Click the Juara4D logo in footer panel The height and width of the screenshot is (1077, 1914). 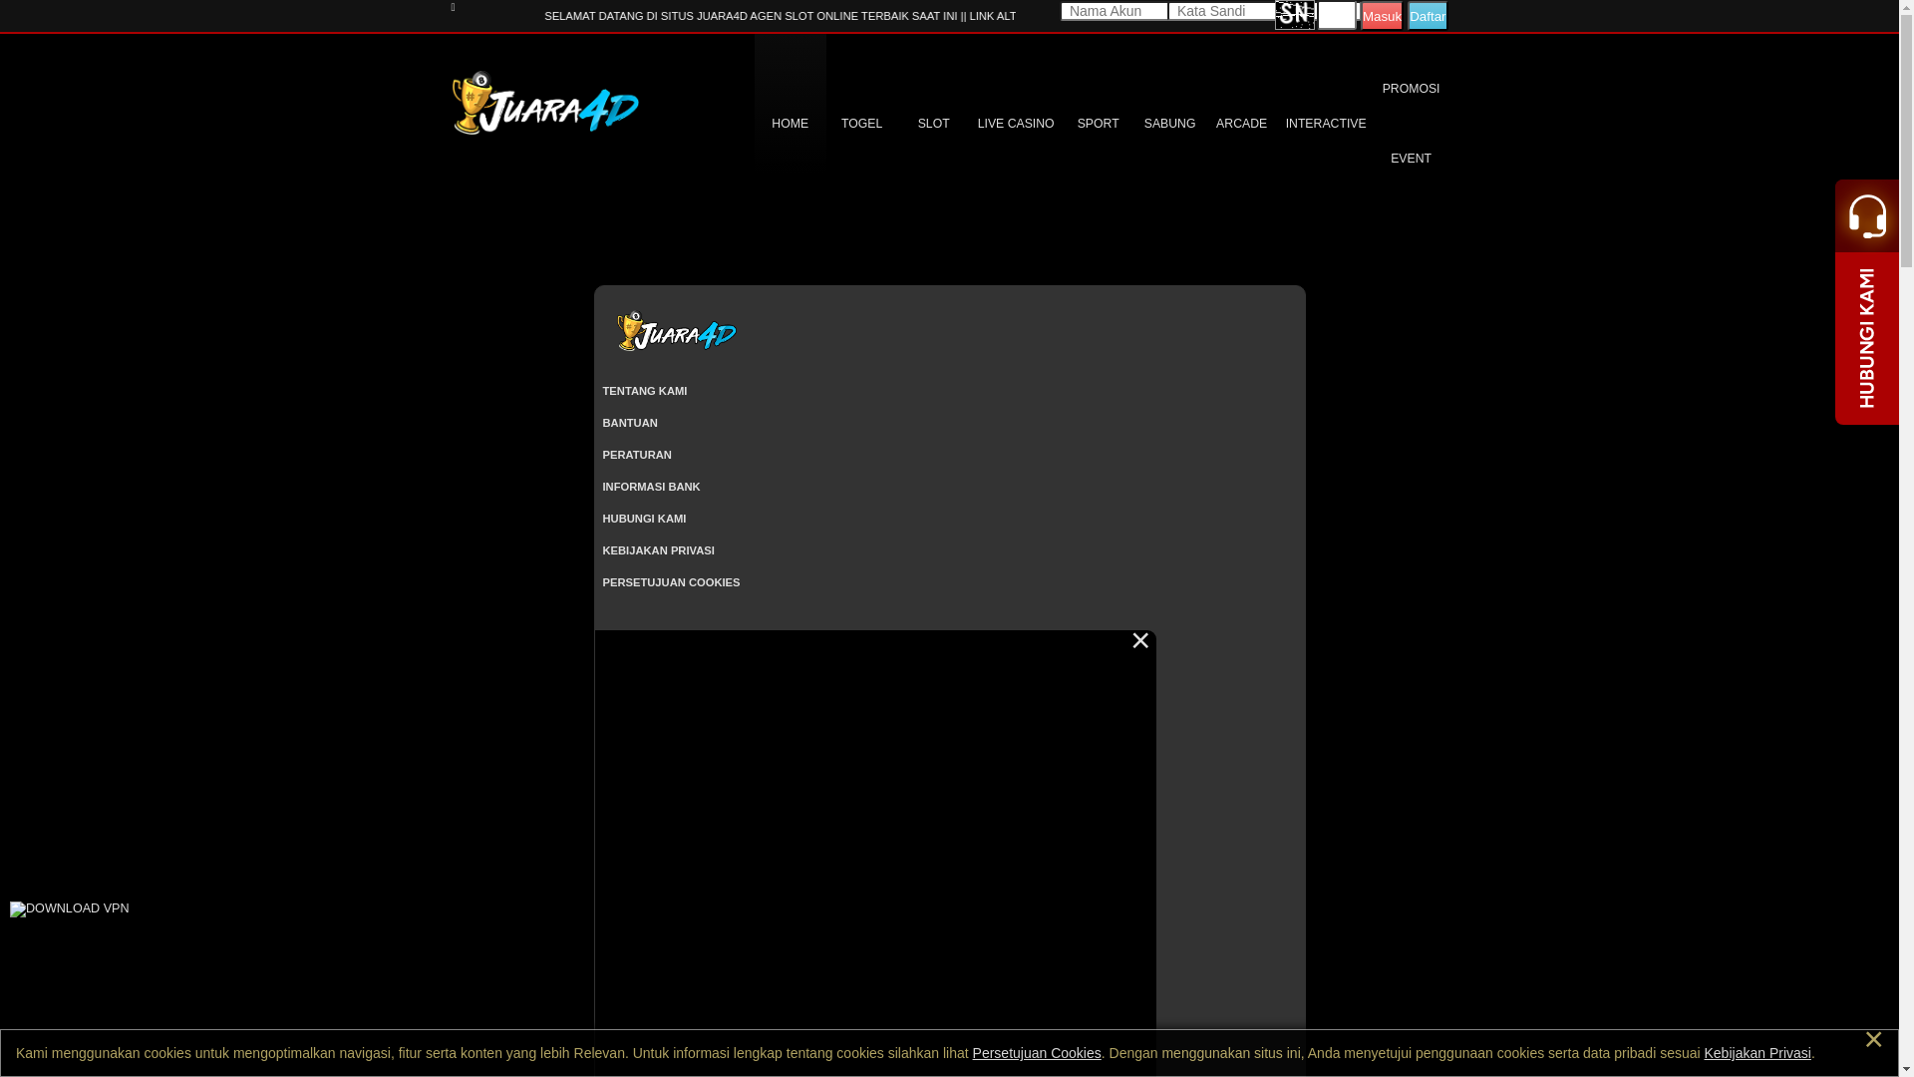[x=676, y=332]
